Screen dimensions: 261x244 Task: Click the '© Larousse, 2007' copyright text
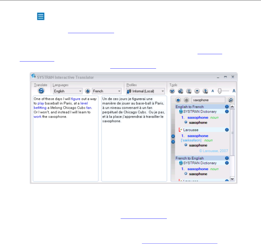(x=214, y=151)
